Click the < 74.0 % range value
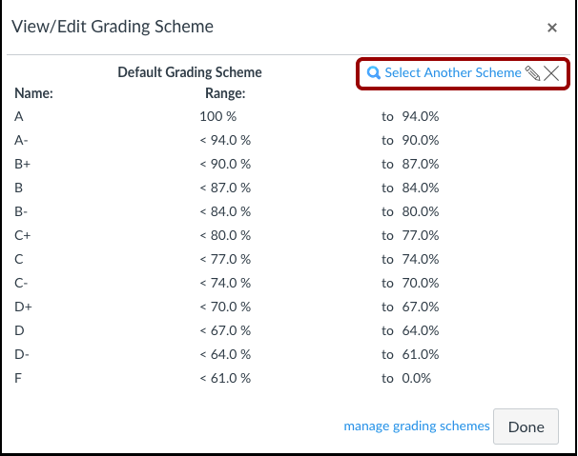The height and width of the screenshot is (456, 578). (225, 283)
